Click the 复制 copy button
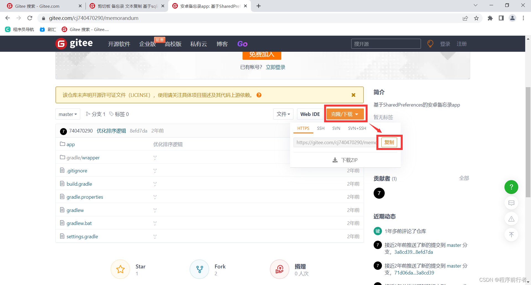Viewport: 531px width, 285px height. tap(389, 142)
